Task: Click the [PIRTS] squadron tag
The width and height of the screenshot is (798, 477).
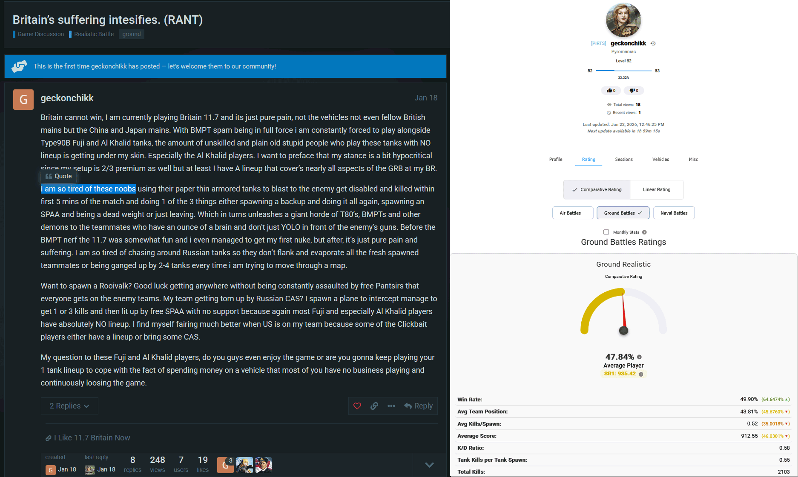Action: (x=598, y=43)
